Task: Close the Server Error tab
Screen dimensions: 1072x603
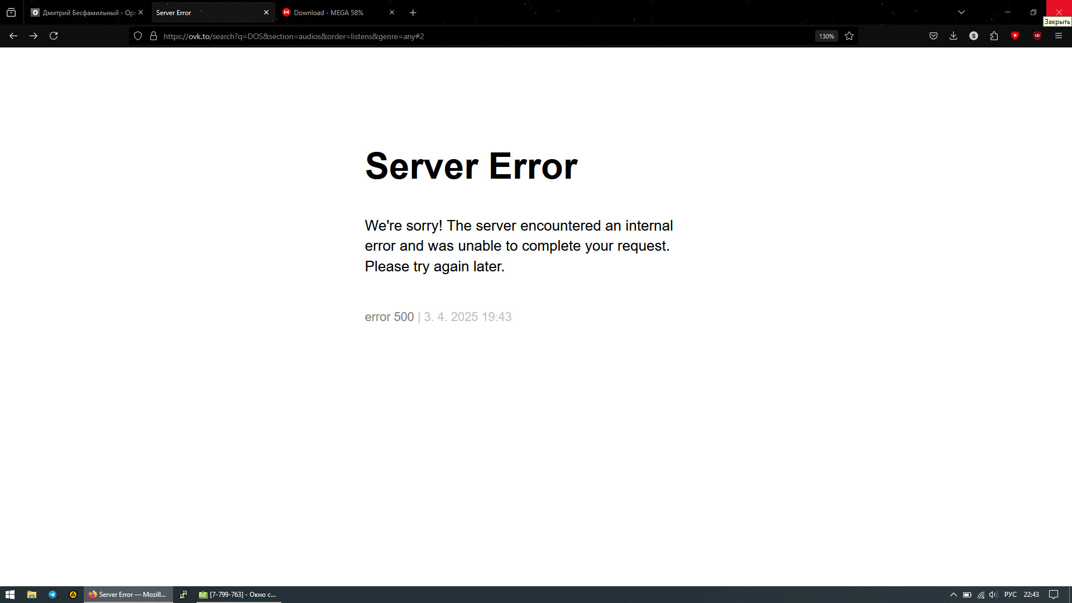Action: [x=266, y=12]
